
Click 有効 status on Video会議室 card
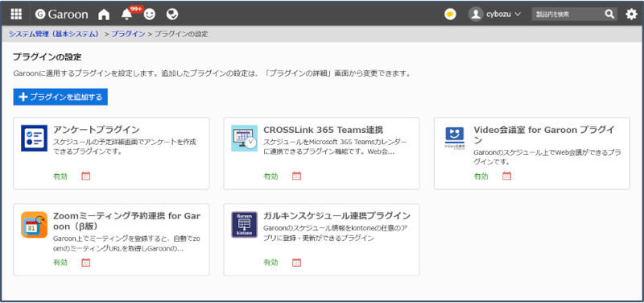coord(481,176)
